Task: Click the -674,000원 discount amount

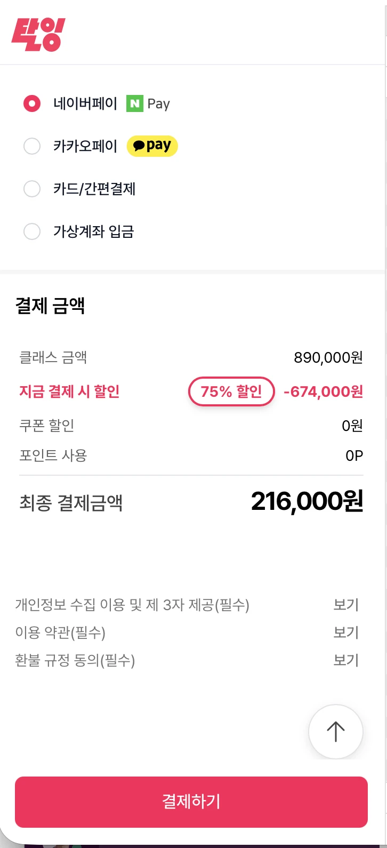Action: [323, 392]
